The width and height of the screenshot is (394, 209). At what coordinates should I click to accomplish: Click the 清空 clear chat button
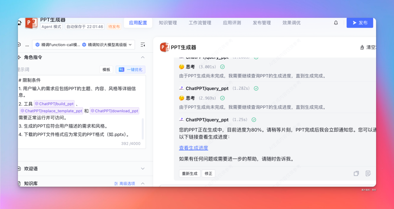pos(368,47)
